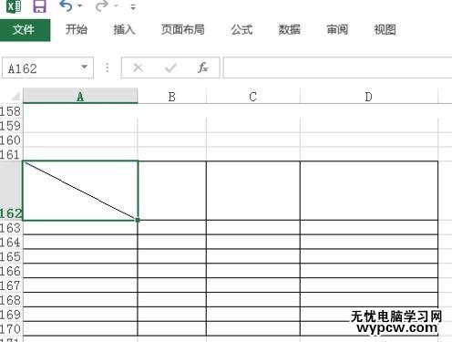Select row 164 header

[x=11, y=243]
